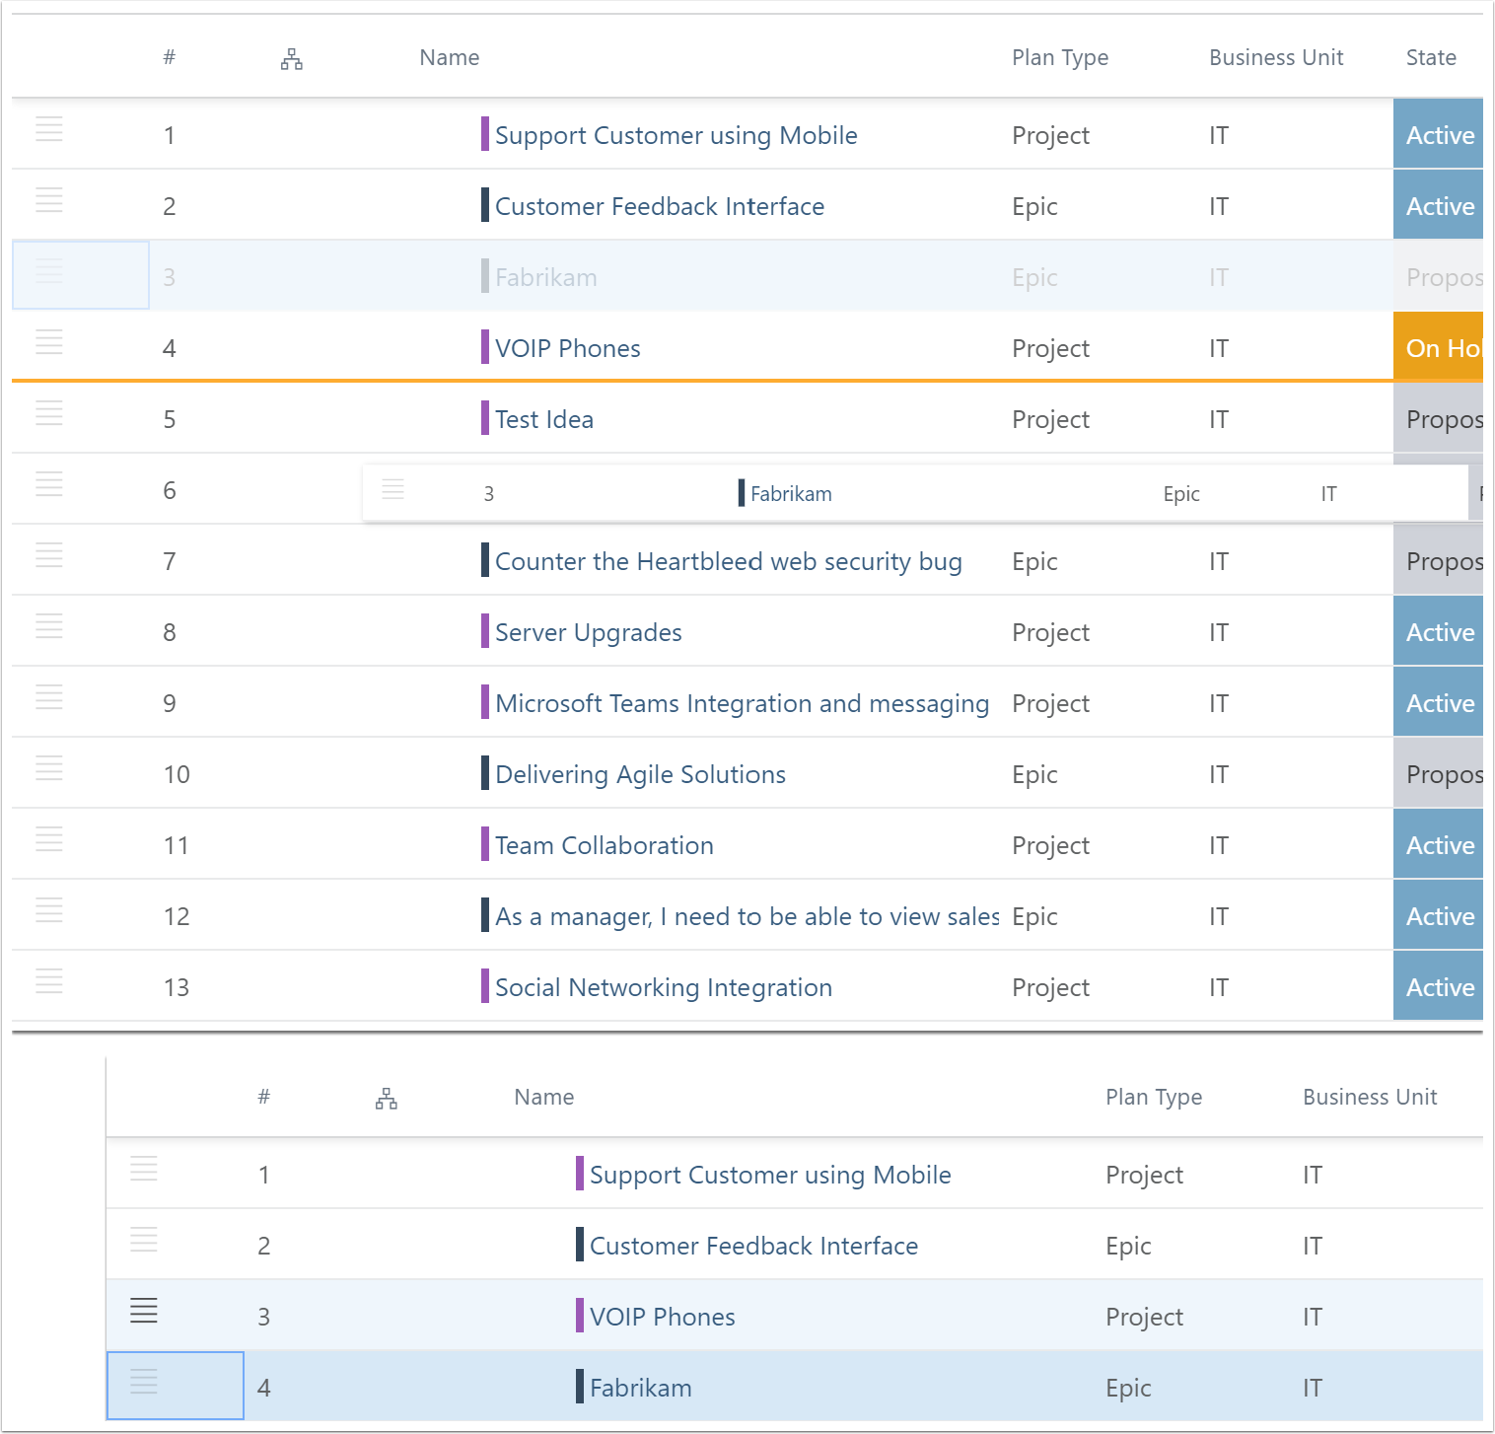Click drag handle of row 6 in top table
Viewport: 1495px width, 1434px height.
[49, 483]
